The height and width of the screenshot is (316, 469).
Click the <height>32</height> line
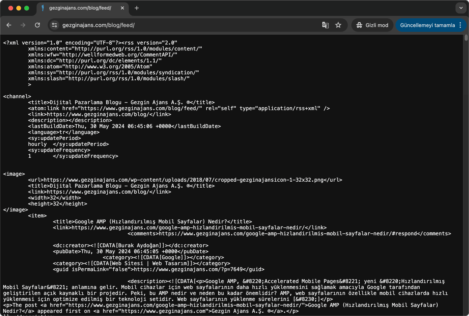tap(58, 204)
